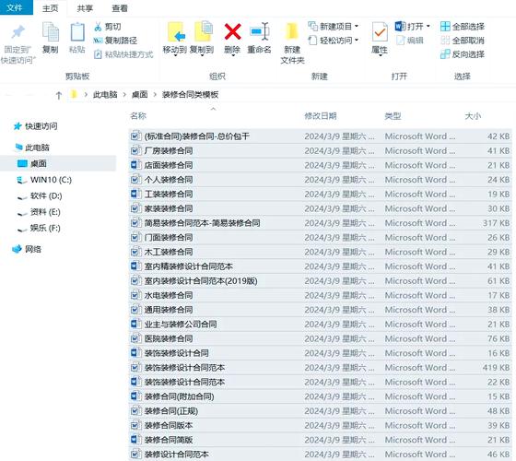Sort by 修改日期 (Date modified) header
Screen dimensions: 516x461
(321, 116)
